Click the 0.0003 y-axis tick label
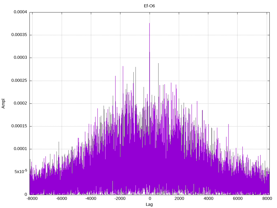 click(x=21, y=57)
